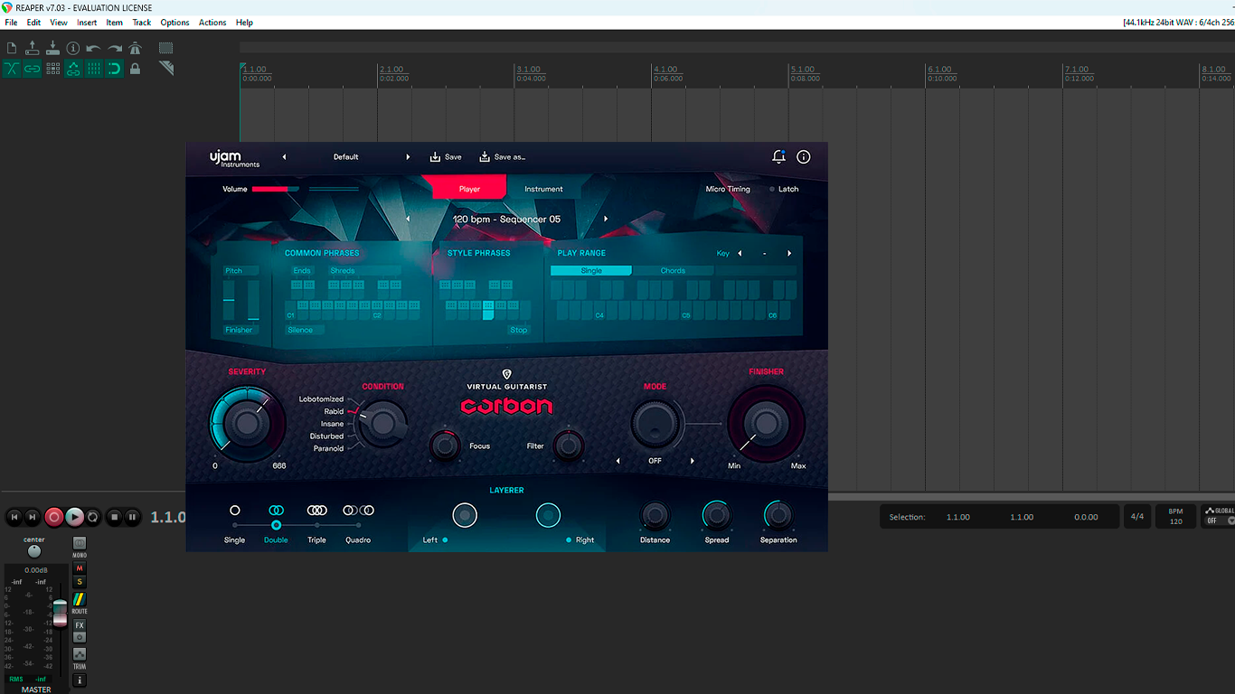Click the master pan center knob
The image size is (1235, 694).
[34, 551]
